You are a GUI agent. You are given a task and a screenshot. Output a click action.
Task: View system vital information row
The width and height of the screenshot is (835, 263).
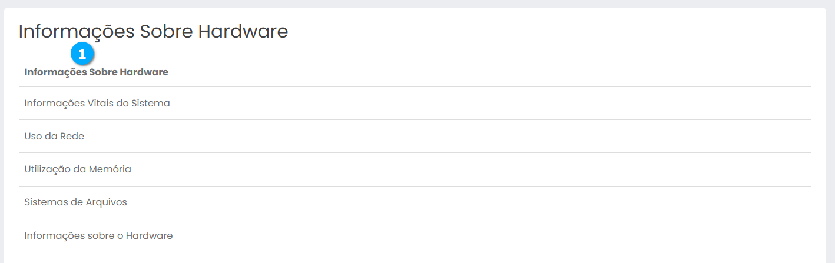(x=97, y=104)
